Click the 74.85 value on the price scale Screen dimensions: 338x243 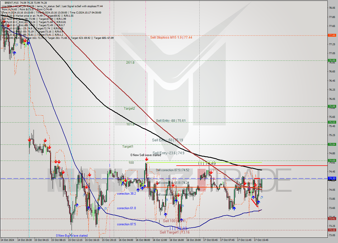(332, 153)
